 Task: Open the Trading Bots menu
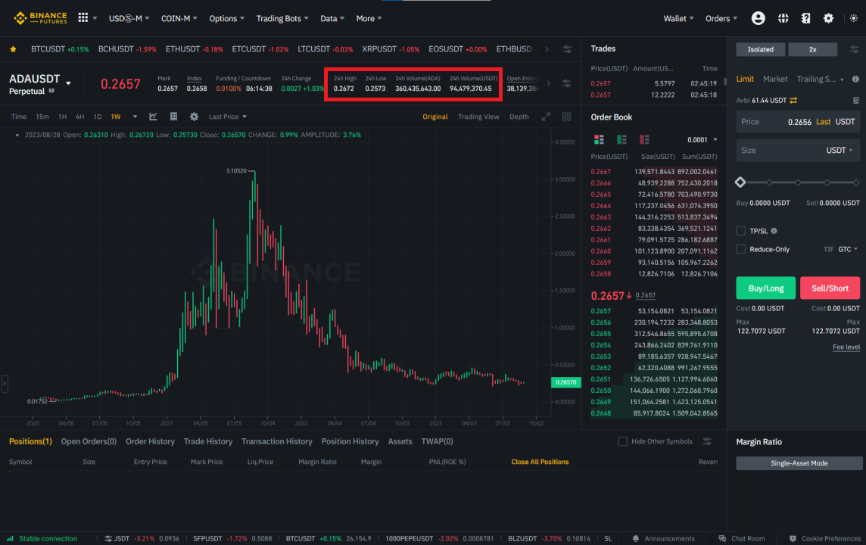(x=282, y=18)
